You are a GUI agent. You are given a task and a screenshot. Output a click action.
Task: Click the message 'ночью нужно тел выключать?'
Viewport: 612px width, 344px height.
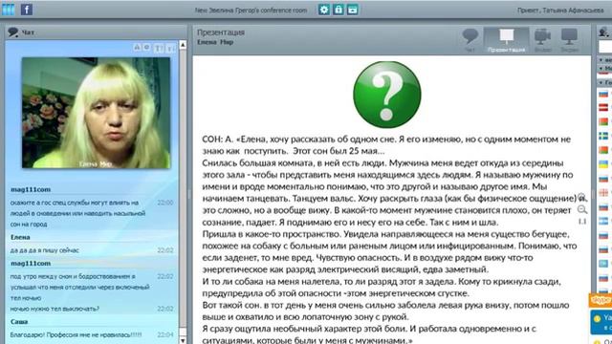[55, 309]
